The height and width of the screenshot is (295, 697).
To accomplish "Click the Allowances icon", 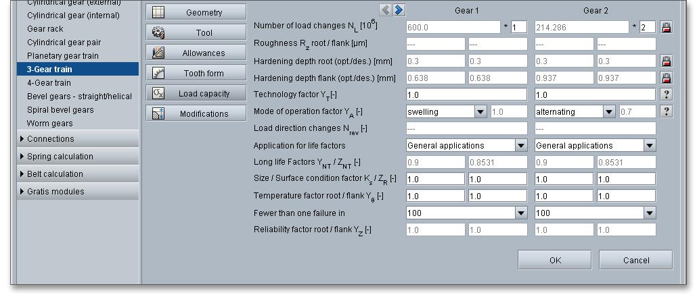I will coord(159,53).
